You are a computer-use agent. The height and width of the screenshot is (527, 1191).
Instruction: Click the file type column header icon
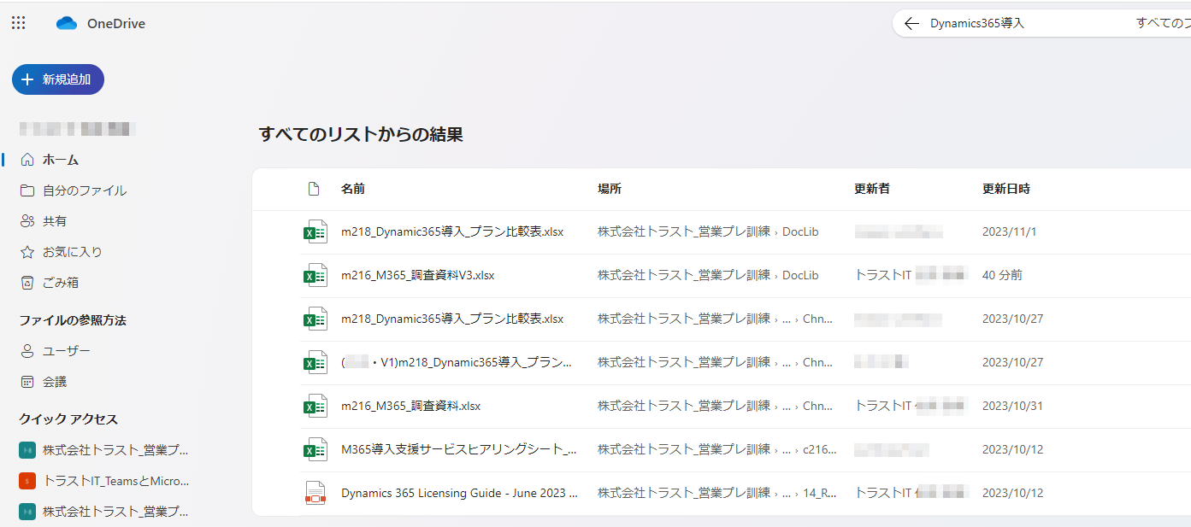314,189
